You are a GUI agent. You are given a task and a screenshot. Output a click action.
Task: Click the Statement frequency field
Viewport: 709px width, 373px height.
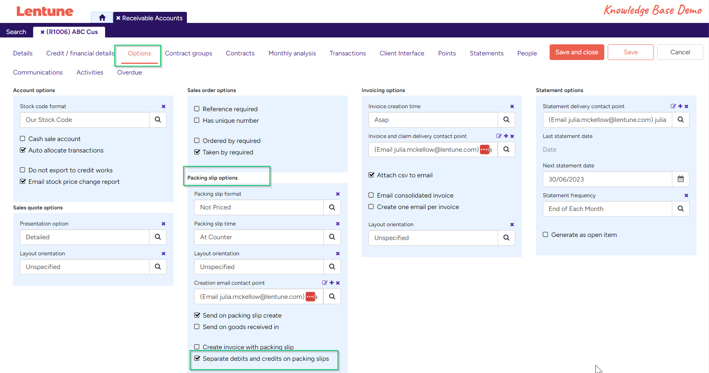(x=607, y=209)
